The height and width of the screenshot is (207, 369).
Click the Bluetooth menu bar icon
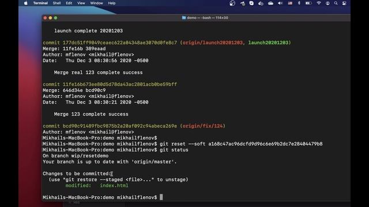coord(299,3)
